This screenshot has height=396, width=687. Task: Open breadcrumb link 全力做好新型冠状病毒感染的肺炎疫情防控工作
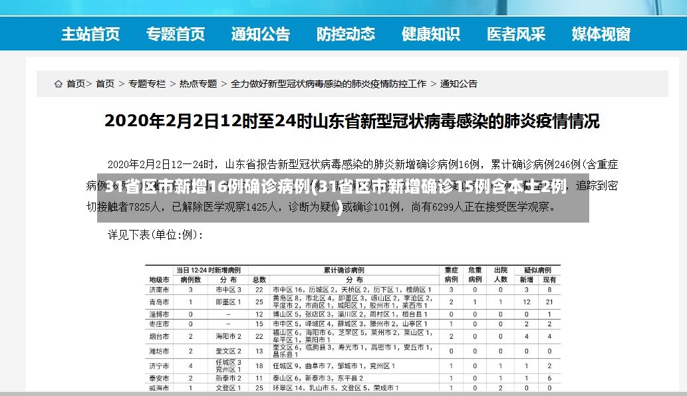[328, 84]
